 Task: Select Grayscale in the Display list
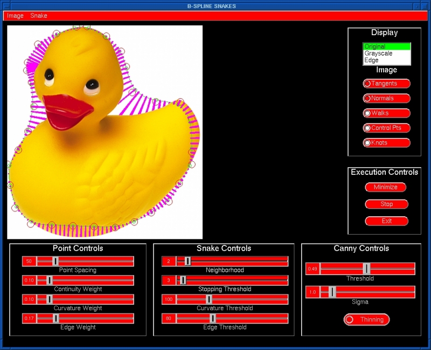tap(387, 53)
